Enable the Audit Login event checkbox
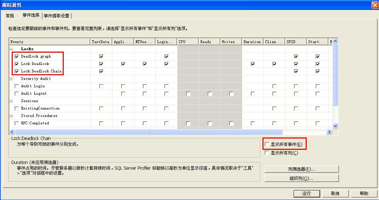The width and height of the screenshot is (379, 200). click(x=17, y=86)
